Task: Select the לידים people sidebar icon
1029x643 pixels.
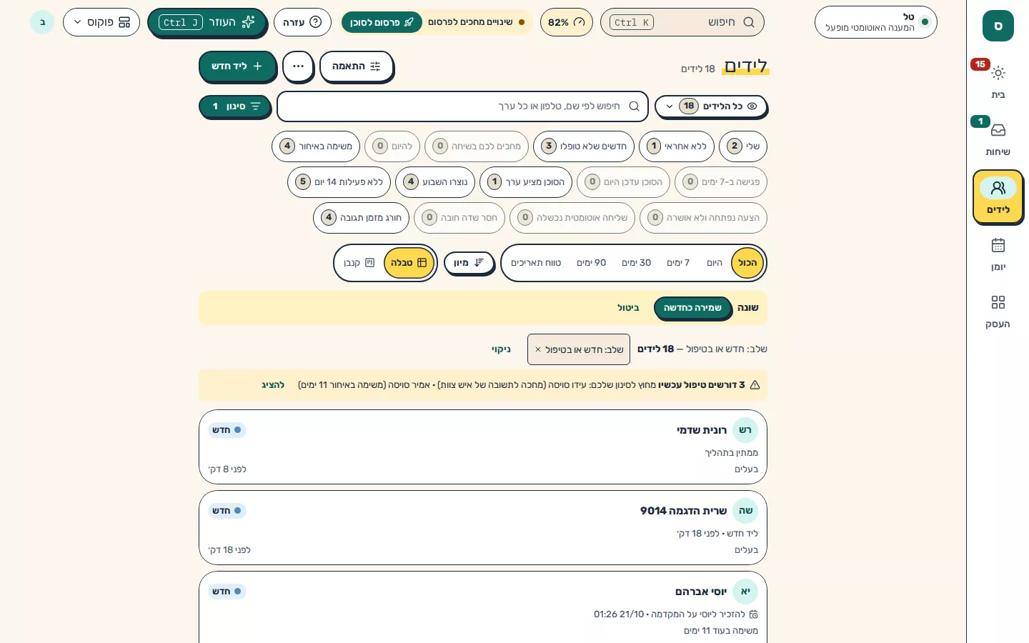Action: (998, 189)
